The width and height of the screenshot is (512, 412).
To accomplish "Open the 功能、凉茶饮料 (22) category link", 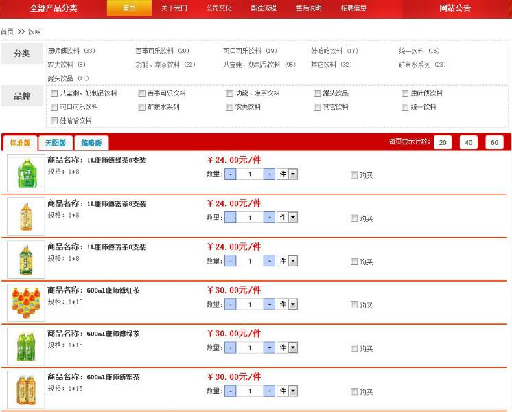I will [165, 65].
